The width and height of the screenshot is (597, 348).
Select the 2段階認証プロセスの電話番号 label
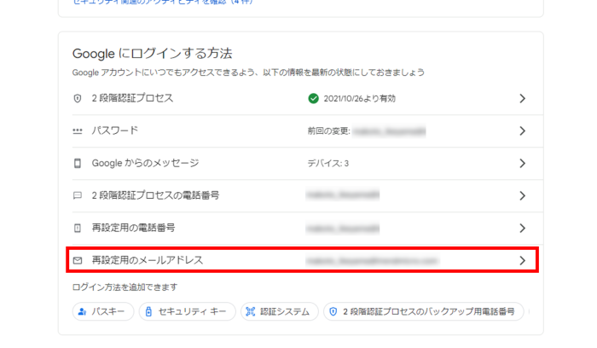(155, 195)
